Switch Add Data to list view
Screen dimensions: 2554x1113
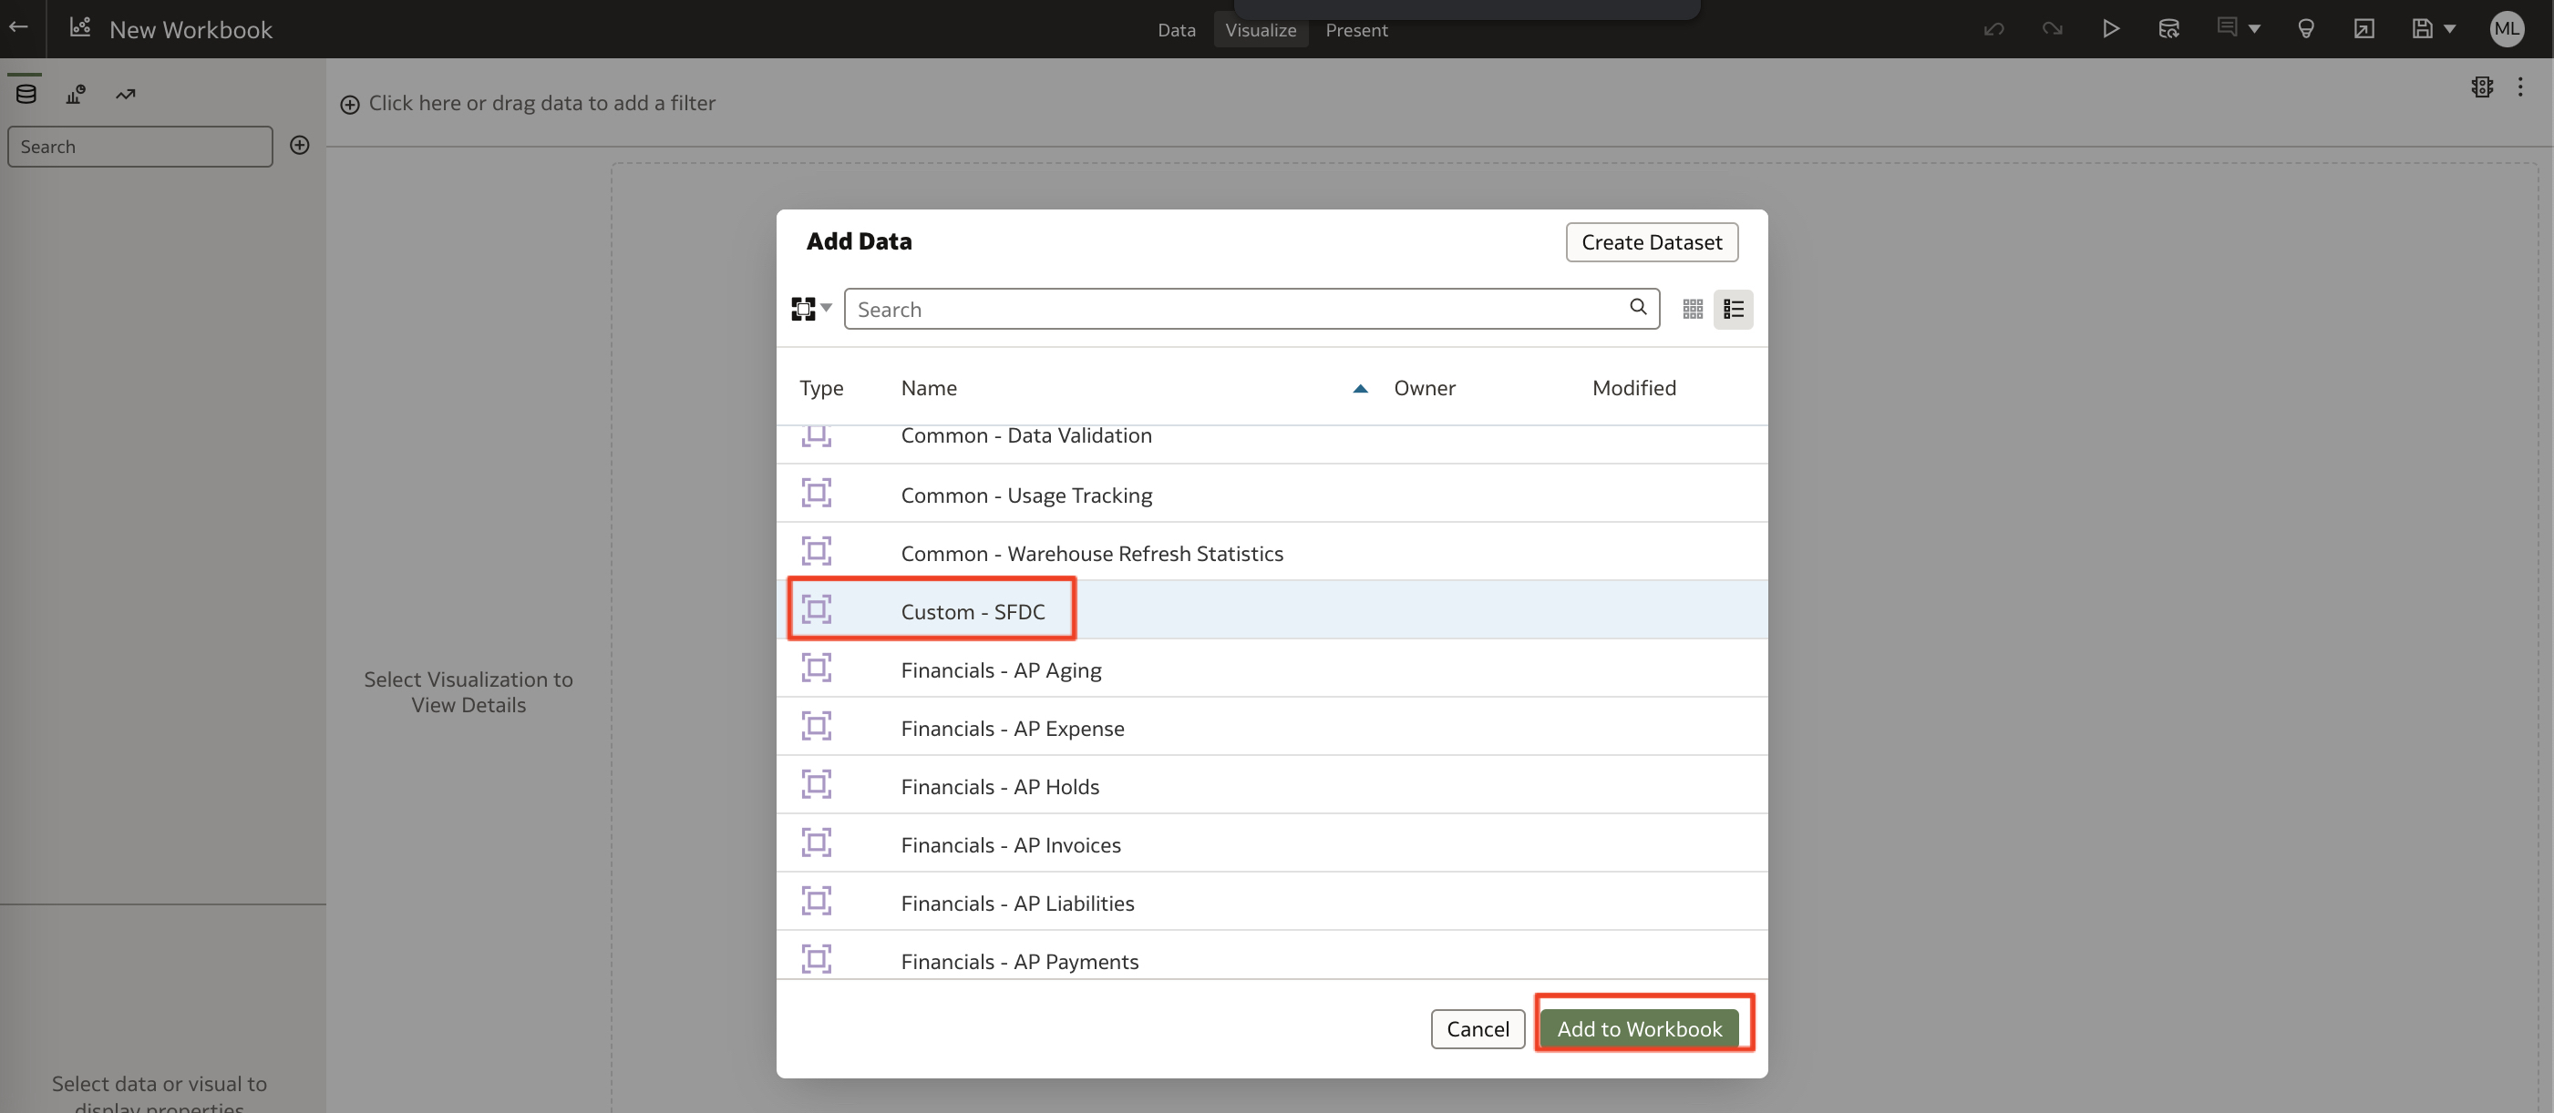1733,310
